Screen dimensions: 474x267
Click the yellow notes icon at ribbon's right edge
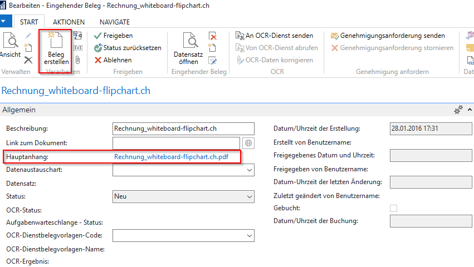pos(470,48)
